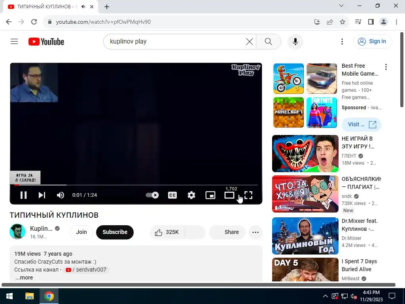Open tab search chevron

tap(341, 6)
